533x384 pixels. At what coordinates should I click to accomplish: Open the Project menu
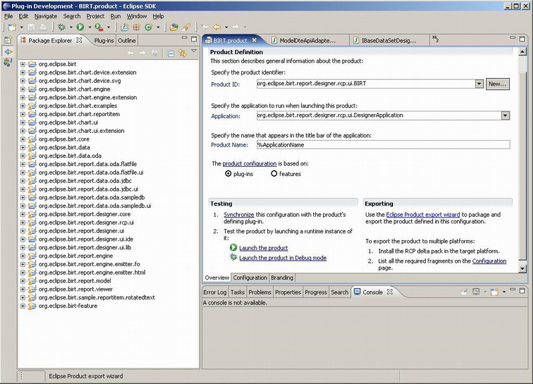95,16
